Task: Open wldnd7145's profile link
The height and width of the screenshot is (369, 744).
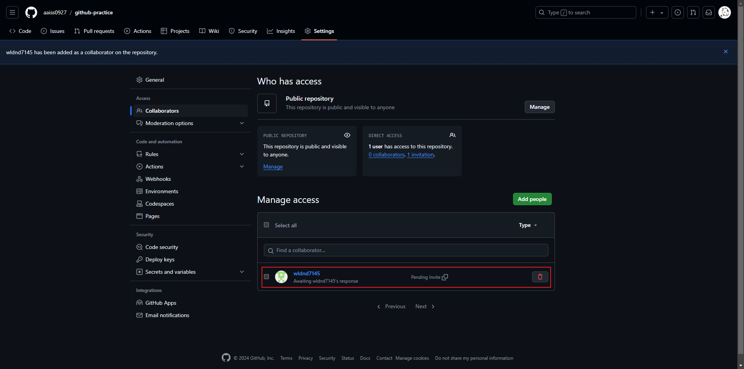Action: click(x=307, y=273)
